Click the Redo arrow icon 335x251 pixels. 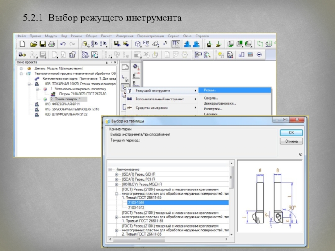coord(72,44)
